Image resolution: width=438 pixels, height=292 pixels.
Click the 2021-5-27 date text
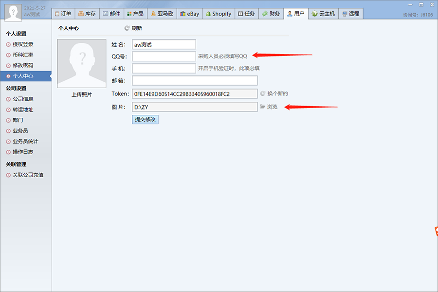tap(35, 8)
